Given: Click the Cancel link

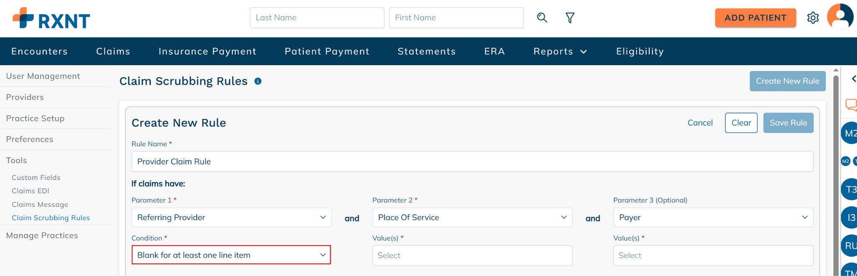Looking at the screenshot, I should coord(700,123).
